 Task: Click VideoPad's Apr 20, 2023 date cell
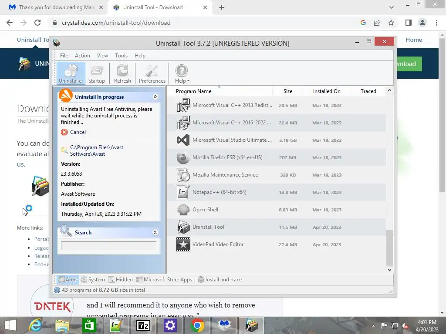[327, 244]
